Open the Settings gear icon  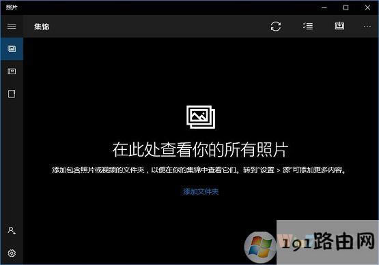point(12,253)
